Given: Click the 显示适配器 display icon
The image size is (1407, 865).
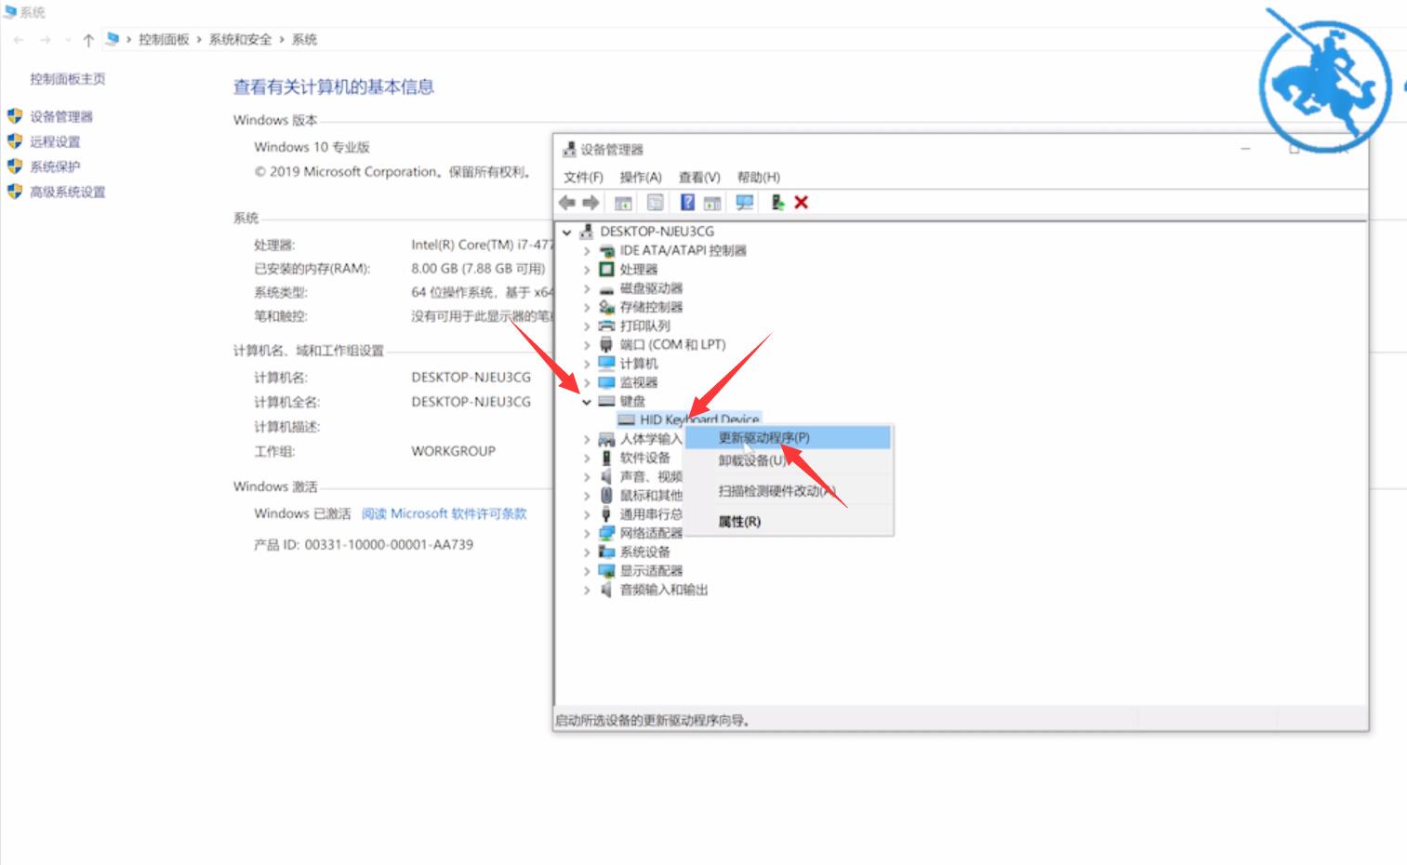Looking at the screenshot, I should (607, 571).
